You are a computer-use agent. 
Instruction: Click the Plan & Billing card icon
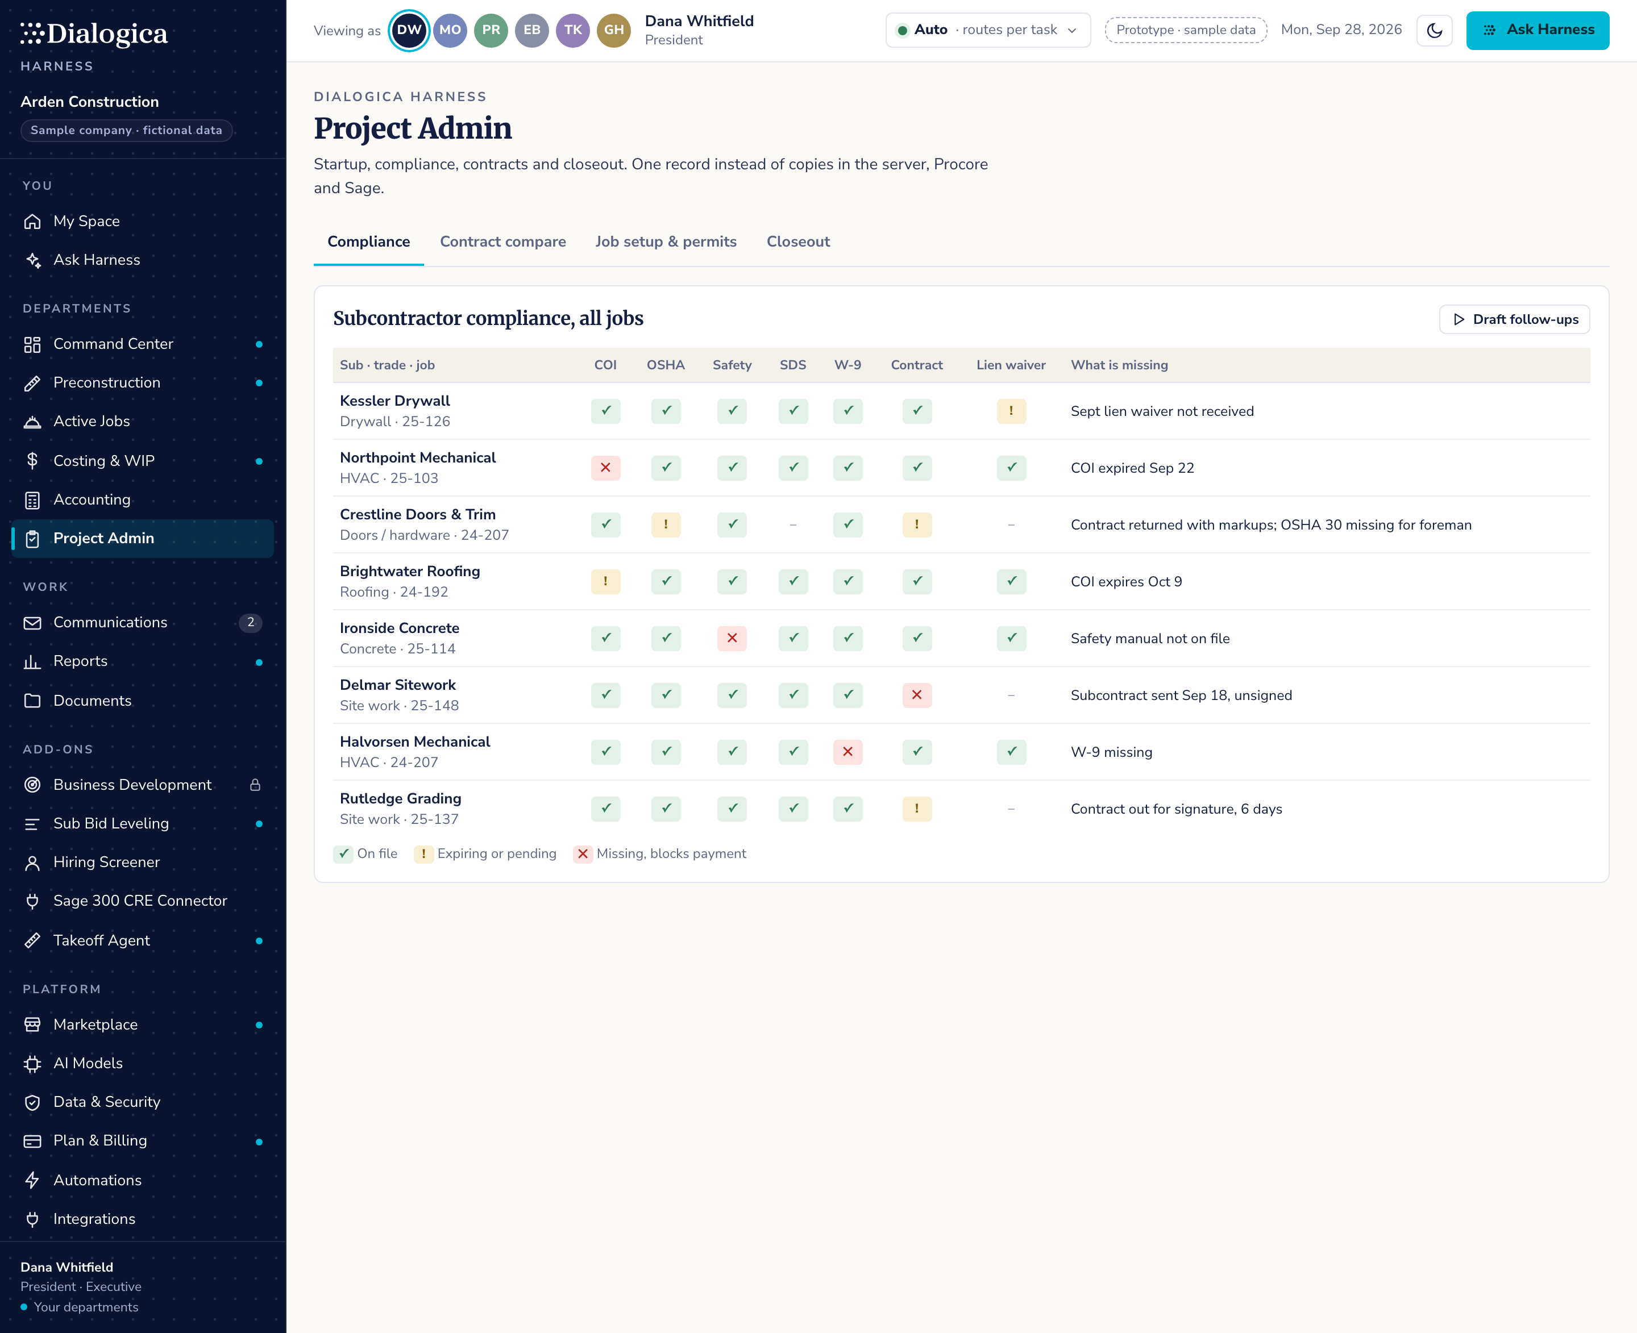(32, 1141)
